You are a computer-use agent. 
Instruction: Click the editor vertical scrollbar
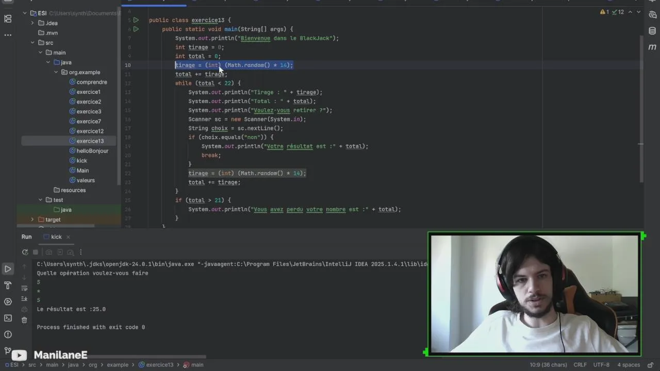pos(642,109)
